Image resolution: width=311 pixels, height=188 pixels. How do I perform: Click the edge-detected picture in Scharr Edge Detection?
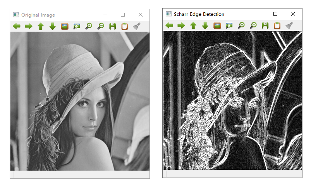pyautogui.click(x=232, y=100)
